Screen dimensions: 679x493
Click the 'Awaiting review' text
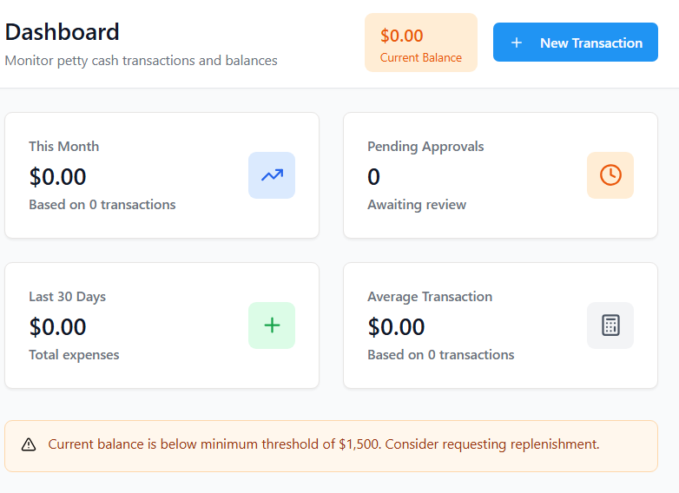coord(417,205)
